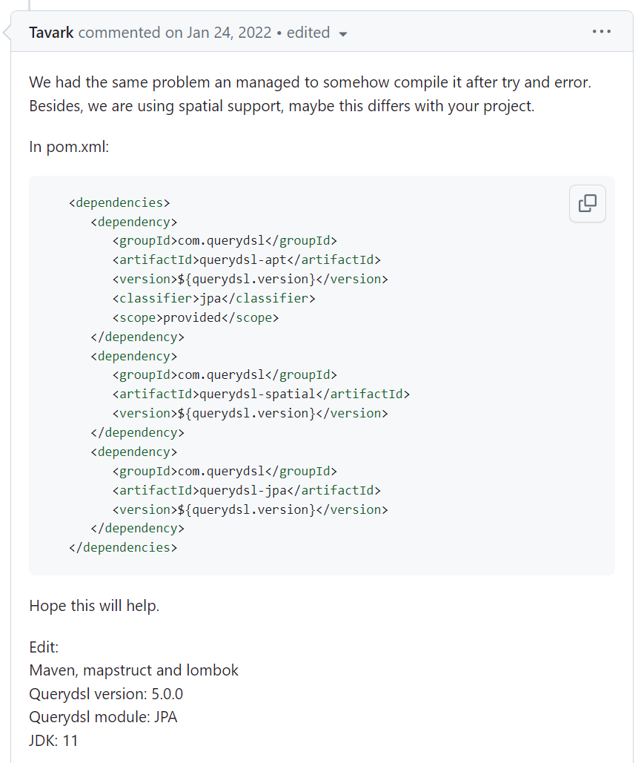
Task: Click the 'In pom.xml:' text
Action: (69, 147)
